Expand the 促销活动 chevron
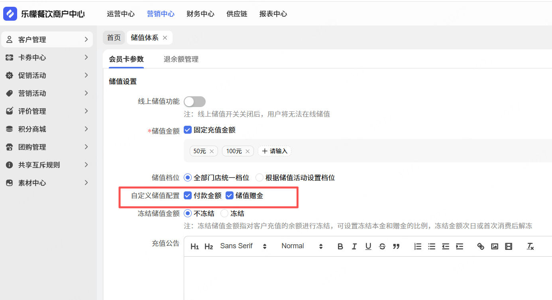Viewport: 552px width, 300px height. pyautogui.click(x=86, y=75)
